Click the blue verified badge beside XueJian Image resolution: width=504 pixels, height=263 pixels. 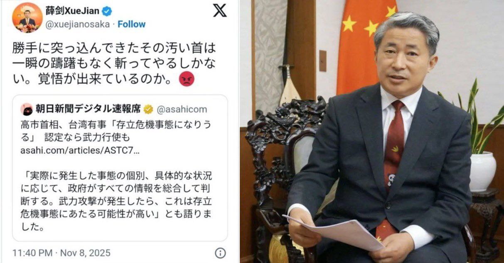(106, 11)
